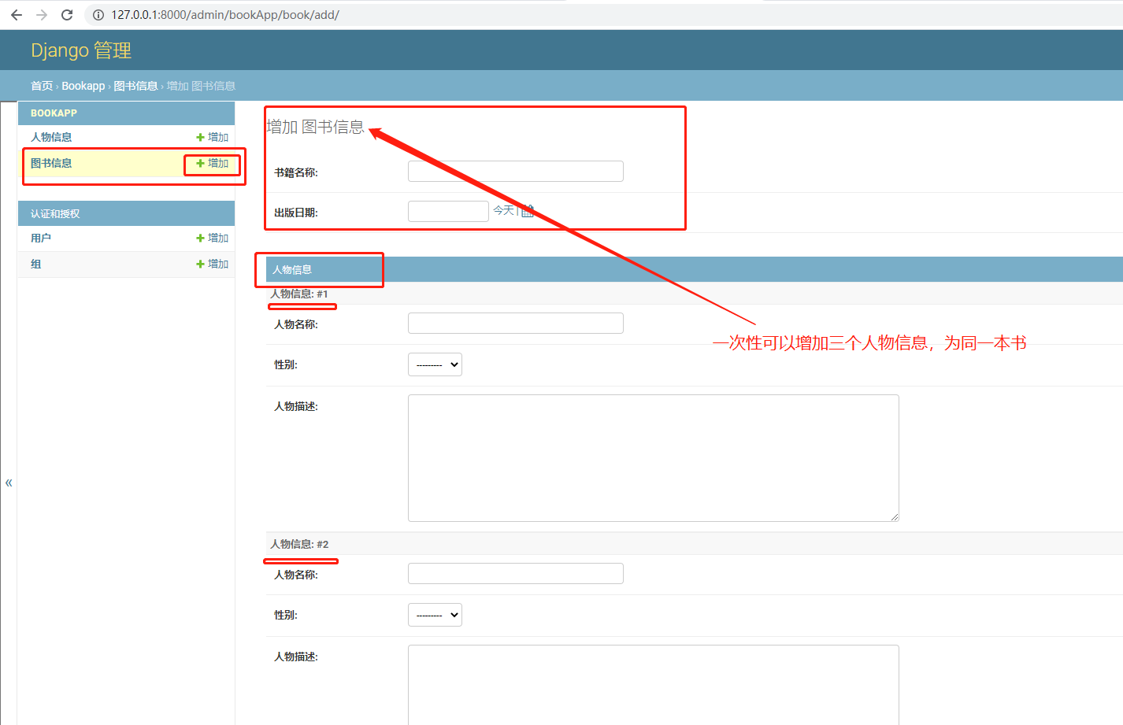Reload the page with refresh icon

[x=67, y=15]
